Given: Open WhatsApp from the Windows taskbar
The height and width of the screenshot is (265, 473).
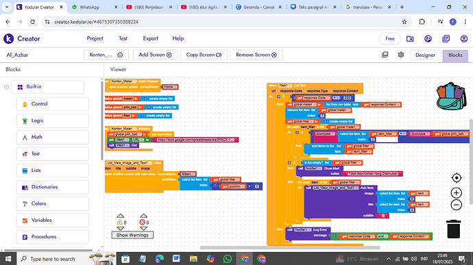Looking at the screenshot, I should pos(228,259).
